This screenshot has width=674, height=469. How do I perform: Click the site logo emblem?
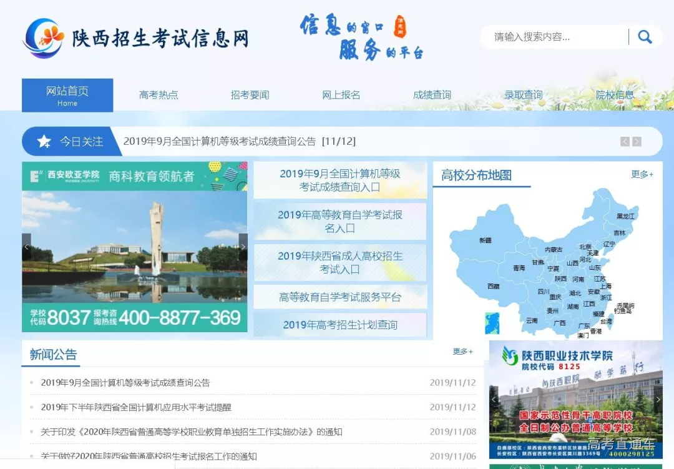43,38
